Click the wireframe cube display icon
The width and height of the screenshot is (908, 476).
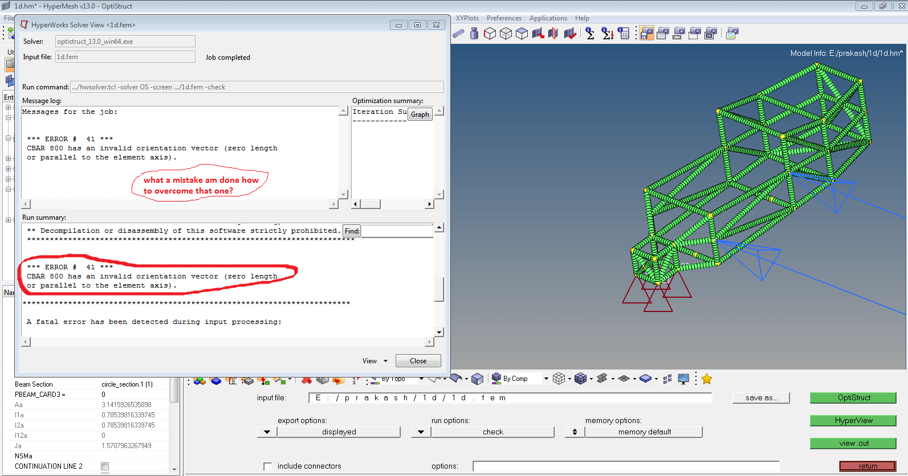pyautogui.click(x=559, y=379)
